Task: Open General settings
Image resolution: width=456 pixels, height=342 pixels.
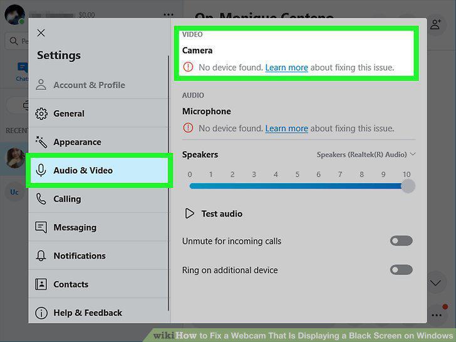Action: click(99, 113)
